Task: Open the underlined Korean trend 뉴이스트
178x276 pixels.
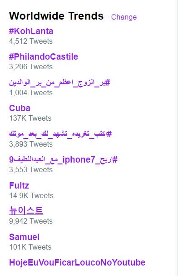Action: pyautogui.click(x=26, y=211)
